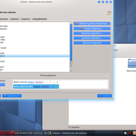This screenshot has height=136, width=136.
Task: Click Enviar esquema button
Action: pos(92,29)
